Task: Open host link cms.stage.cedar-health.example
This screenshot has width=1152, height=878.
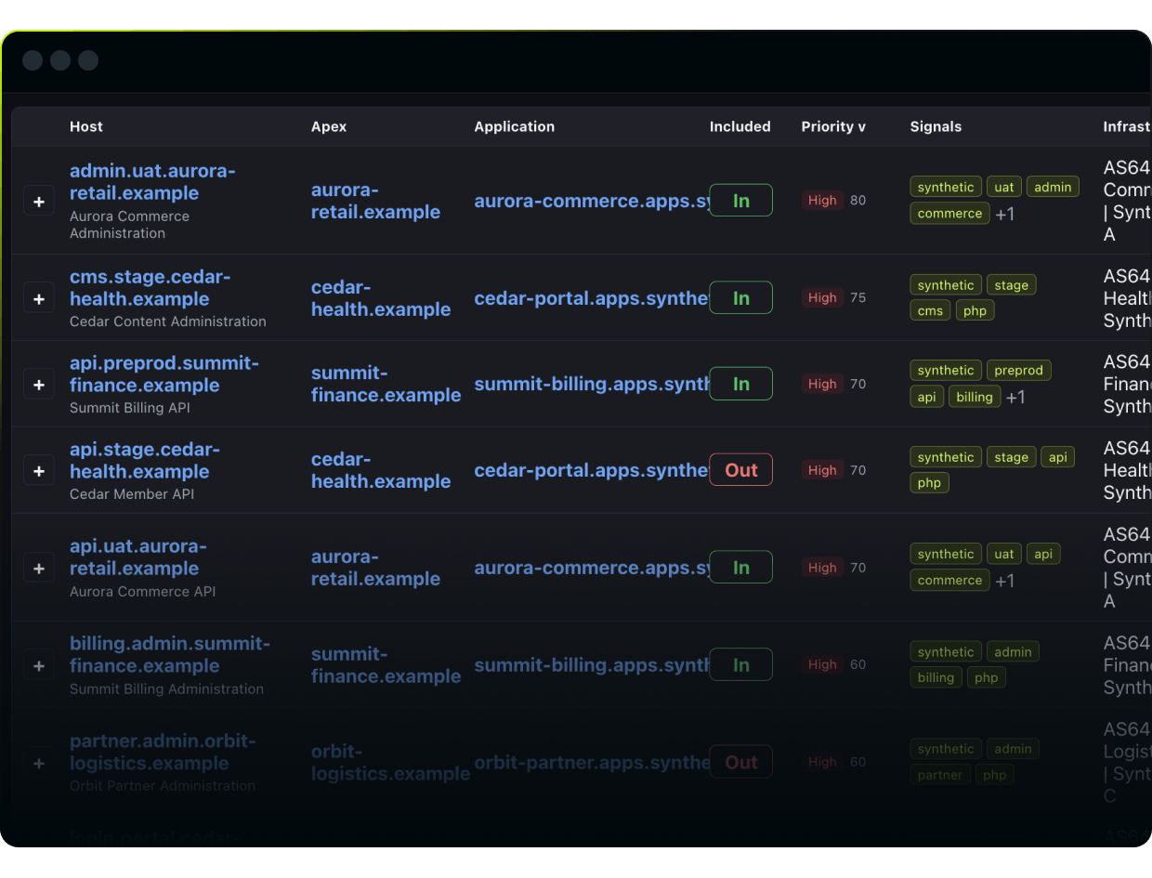Action: [151, 288]
